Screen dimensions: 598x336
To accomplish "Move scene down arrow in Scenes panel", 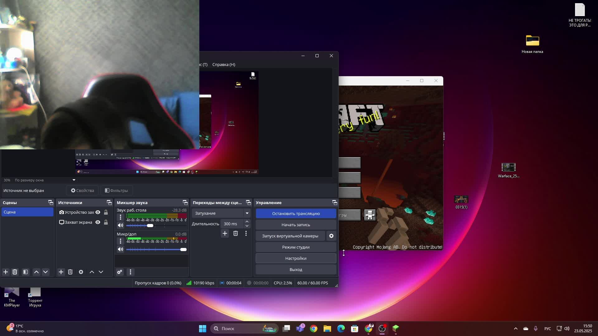I will click(x=45, y=272).
